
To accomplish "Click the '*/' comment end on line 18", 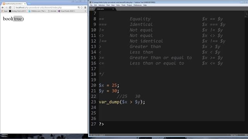I will (x=102, y=74).
